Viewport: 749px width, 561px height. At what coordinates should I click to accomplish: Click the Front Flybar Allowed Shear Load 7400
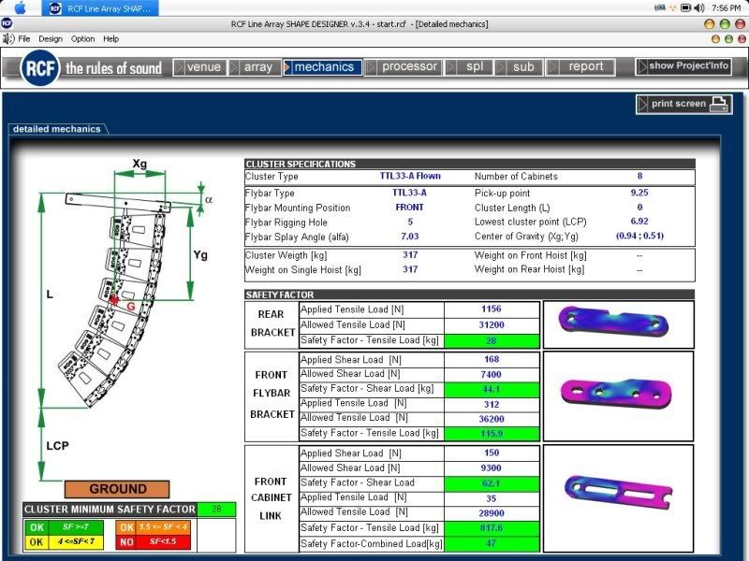click(x=492, y=375)
